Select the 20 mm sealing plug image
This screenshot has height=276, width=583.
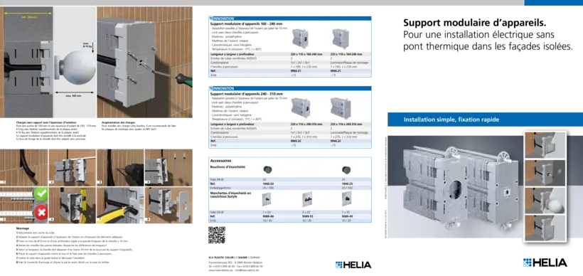point(268,170)
